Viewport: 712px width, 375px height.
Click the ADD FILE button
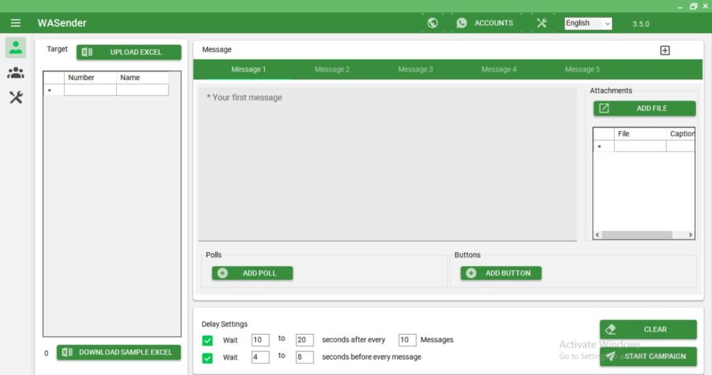coord(645,108)
